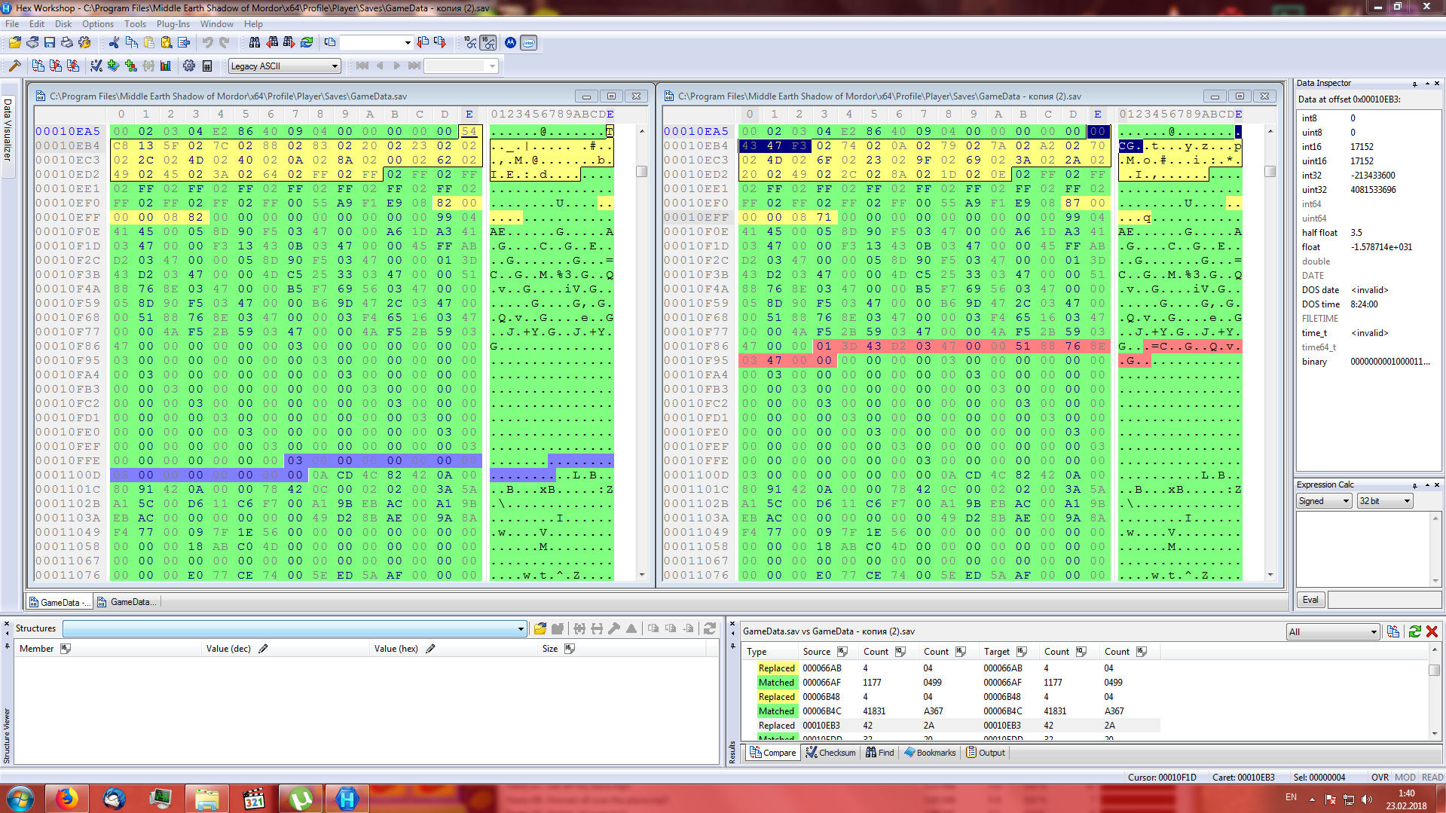Open Firefox from the taskbar
Image resolution: width=1446 pixels, height=813 pixels.
point(66,799)
